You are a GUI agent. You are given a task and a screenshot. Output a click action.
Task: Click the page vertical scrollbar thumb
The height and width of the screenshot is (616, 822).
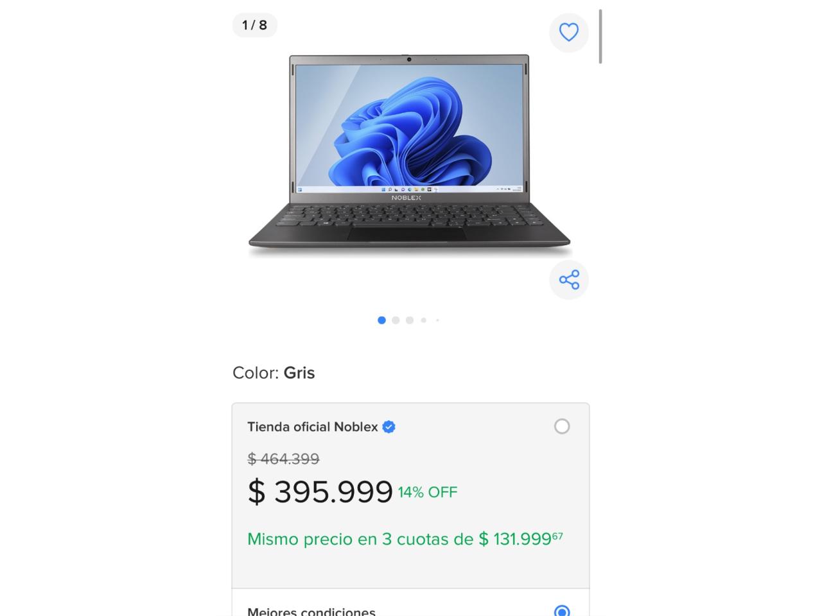click(x=600, y=36)
